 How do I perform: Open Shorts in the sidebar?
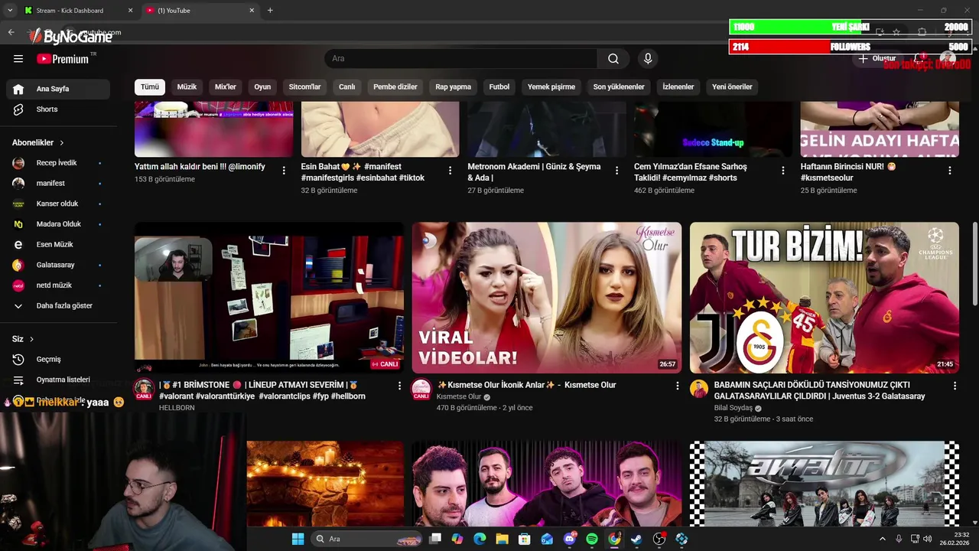pyautogui.click(x=58, y=109)
